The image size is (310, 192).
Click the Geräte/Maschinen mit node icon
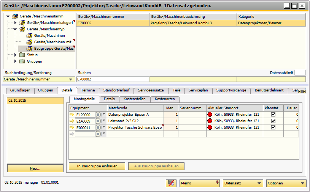29,42
